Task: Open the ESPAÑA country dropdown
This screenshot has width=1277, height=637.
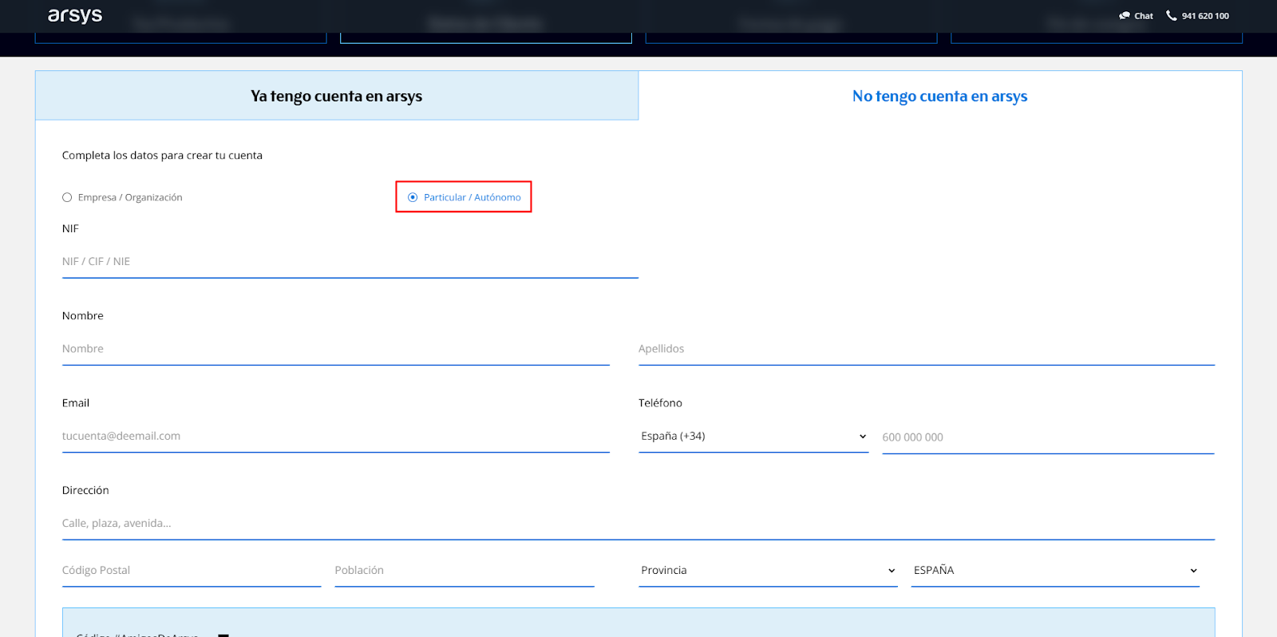Action: 1055,571
